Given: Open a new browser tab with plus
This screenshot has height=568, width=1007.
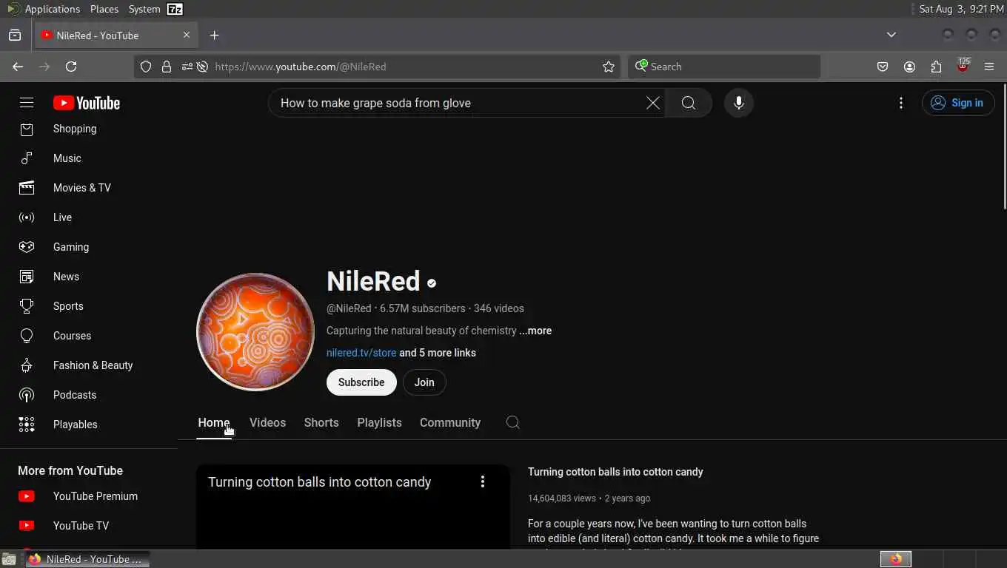Looking at the screenshot, I should click(x=214, y=35).
